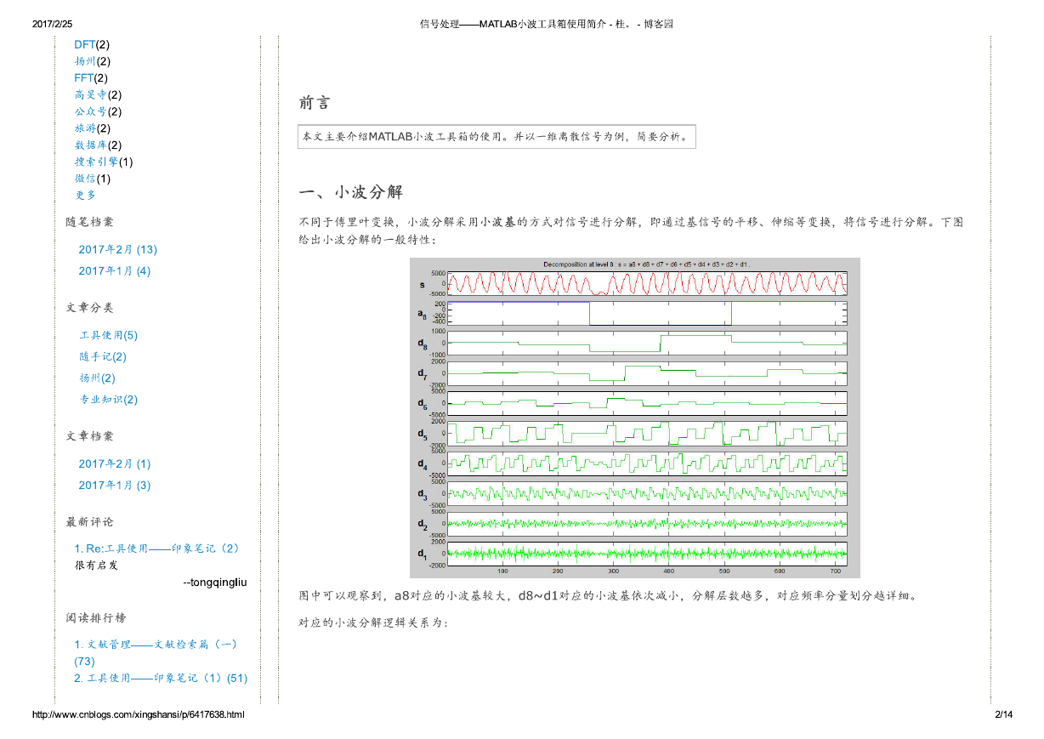
Task: Click the 文章分类 sidebar heading
Action: point(89,307)
